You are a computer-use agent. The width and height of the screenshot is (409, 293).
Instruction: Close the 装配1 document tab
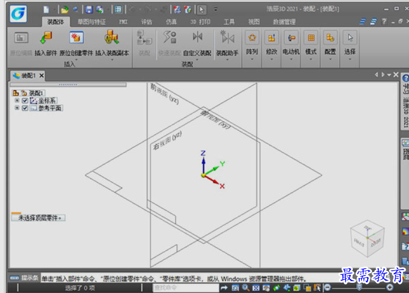tap(41, 75)
